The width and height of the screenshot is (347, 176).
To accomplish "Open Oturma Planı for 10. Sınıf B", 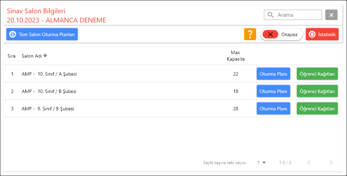I will tap(273, 91).
